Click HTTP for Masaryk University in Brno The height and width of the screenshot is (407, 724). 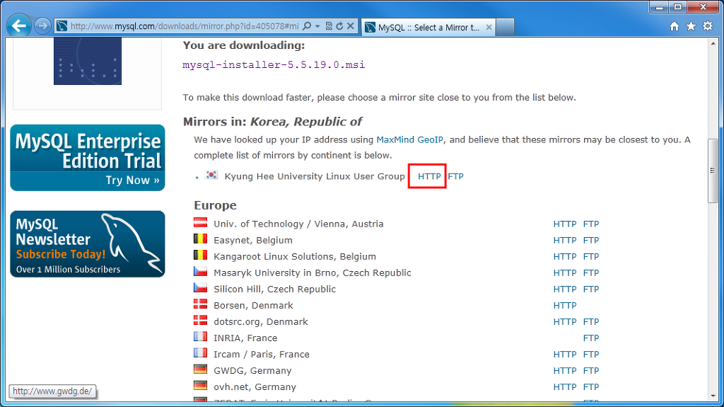click(x=565, y=273)
